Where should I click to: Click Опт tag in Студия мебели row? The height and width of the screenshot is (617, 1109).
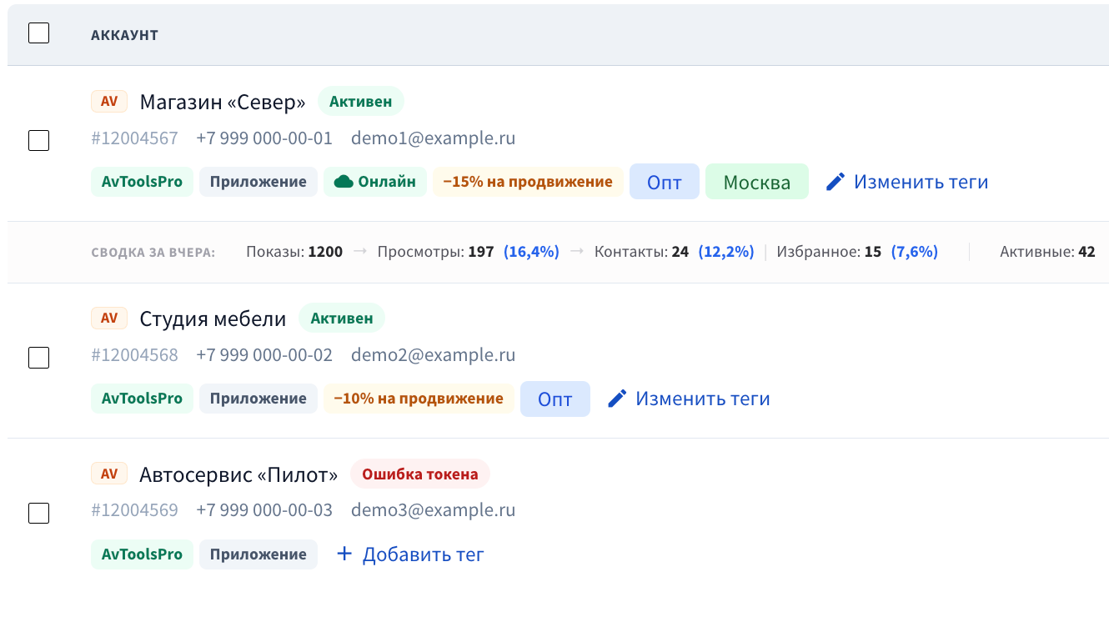(555, 399)
